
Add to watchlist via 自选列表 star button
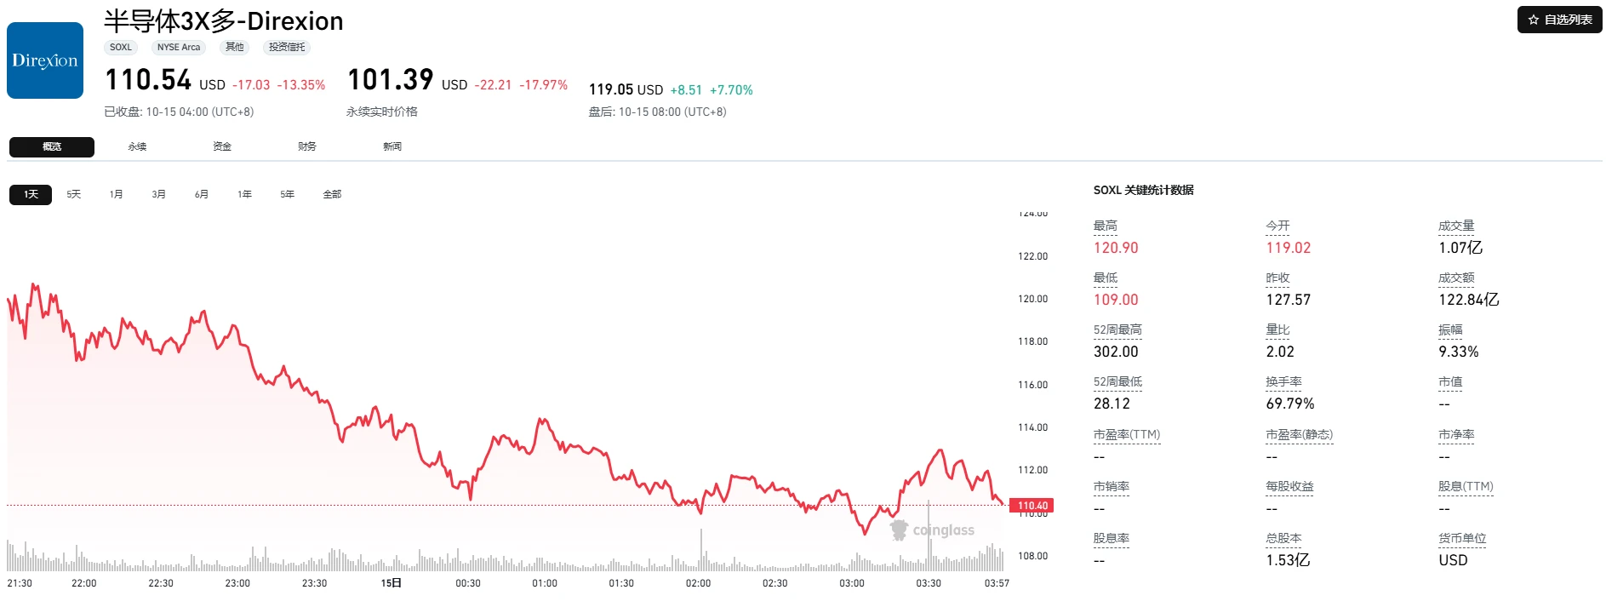(x=1559, y=20)
